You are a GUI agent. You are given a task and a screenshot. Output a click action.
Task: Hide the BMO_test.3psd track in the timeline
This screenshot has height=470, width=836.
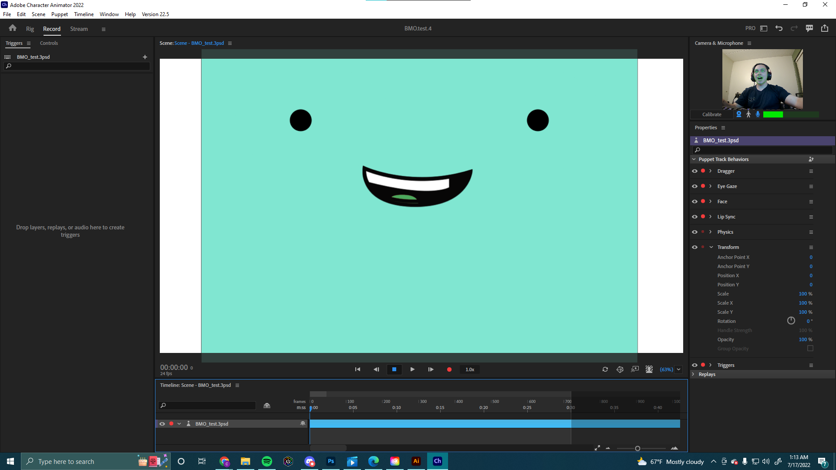pyautogui.click(x=162, y=423)
